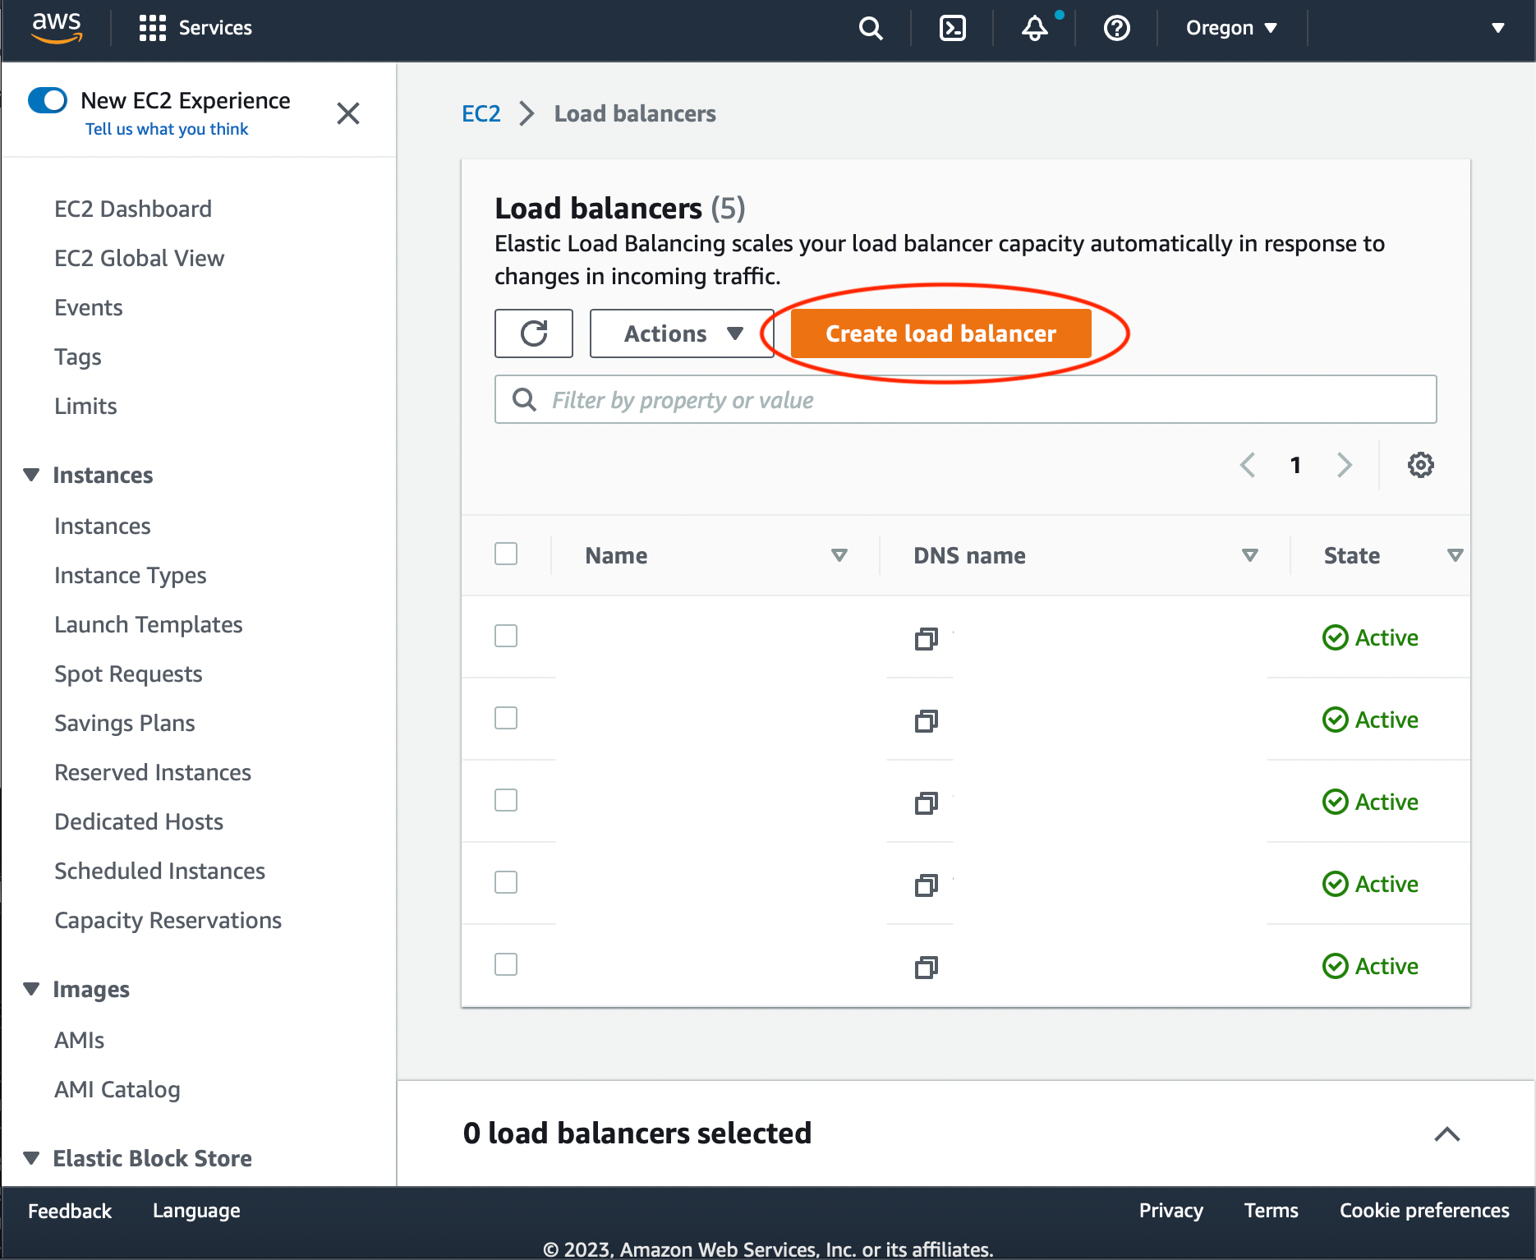The height and width of the screenshot is (1260, 1536).
Task: Open the Actions dropdown
Action: pyautogui.click(x=681, y=333)
